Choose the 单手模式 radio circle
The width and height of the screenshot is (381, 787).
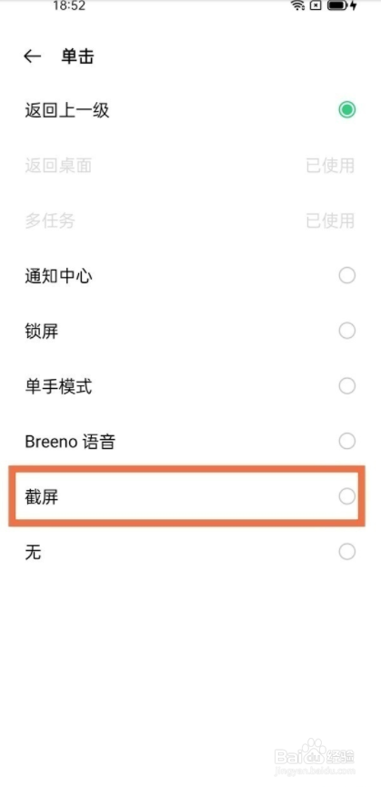tap(347, 386)
